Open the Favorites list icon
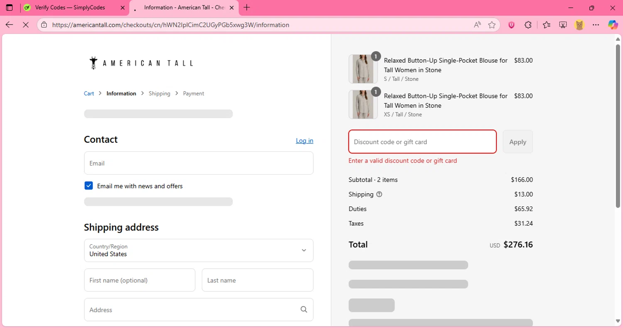This screenshot has height=328, width=623. pos(547,25)
